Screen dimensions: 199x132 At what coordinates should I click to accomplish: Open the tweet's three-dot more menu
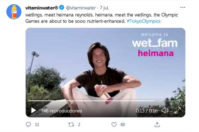click(x=182, y=7)
